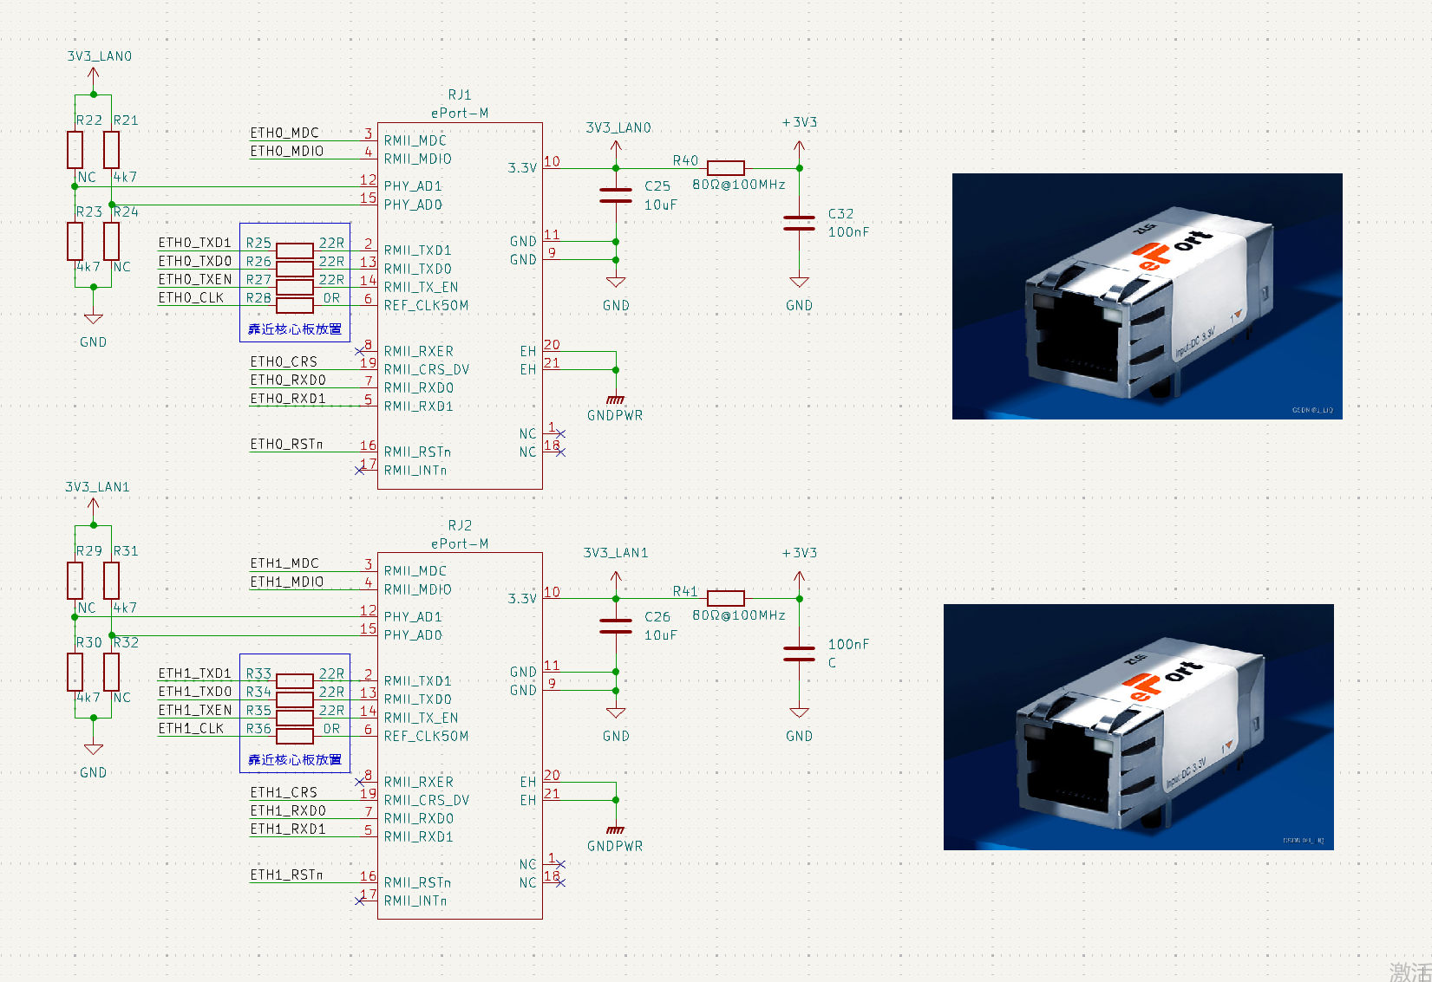Click the R28 0R resistor on ETH0_CLK
This screenshot has width=1432, height=982.
pyautogui.click(x=295, y=304)
